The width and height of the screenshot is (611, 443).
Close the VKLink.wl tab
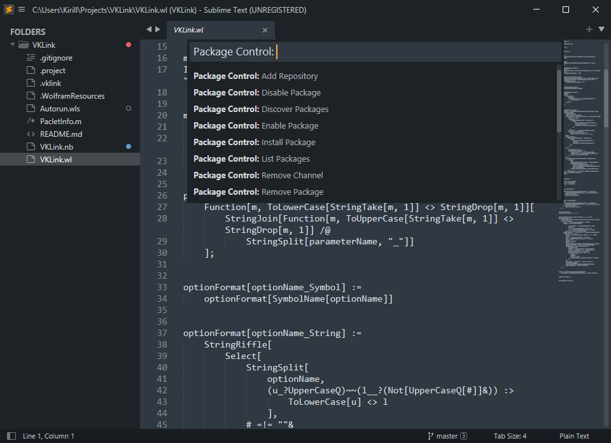265,30
